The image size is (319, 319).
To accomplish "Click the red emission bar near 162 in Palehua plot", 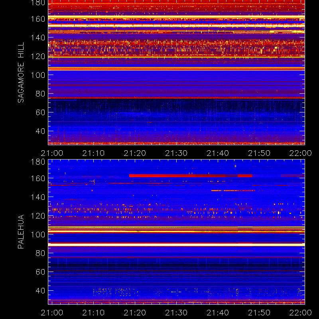I will click(191, 175).
